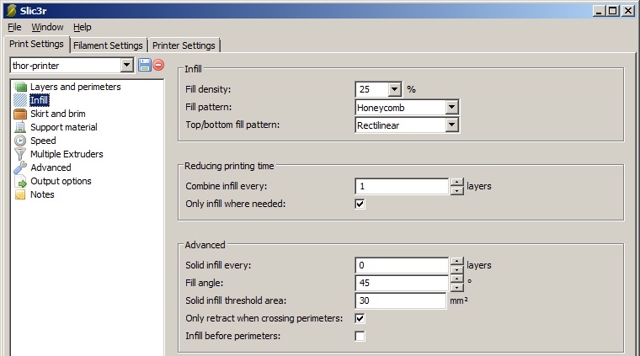640x356 pixels.
Task: Open the Window menu
Action: (47, 27)
